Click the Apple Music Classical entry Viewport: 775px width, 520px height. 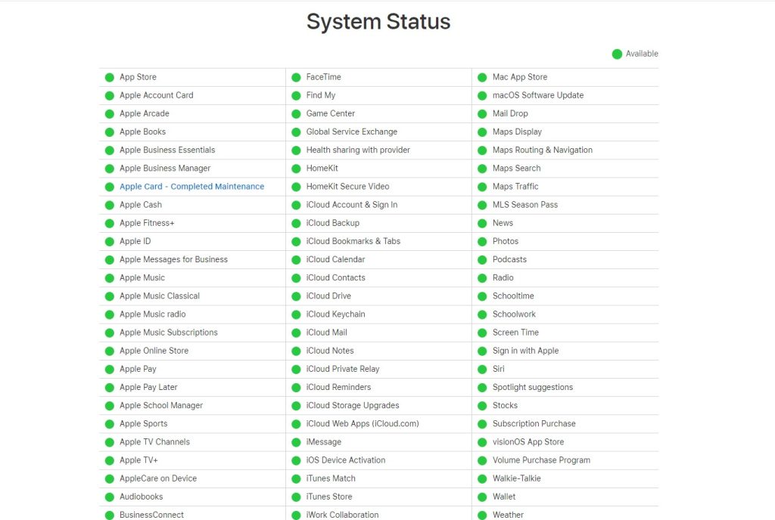(160, 296)
